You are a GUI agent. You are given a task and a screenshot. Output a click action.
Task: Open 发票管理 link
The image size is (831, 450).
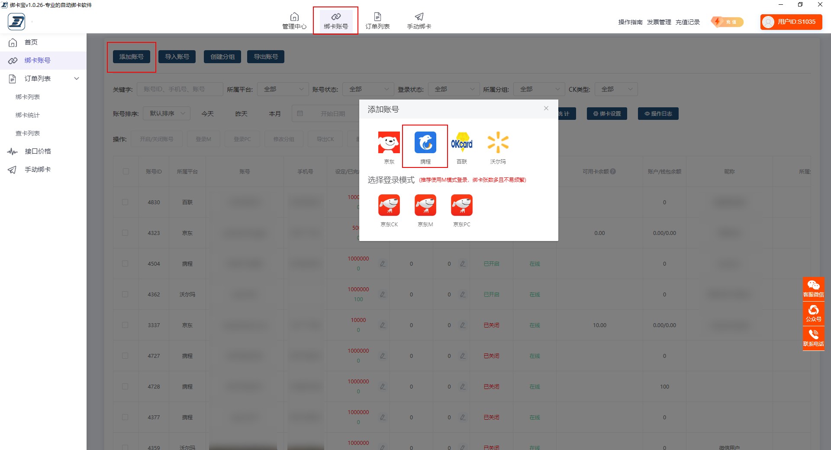pos(659,22)
